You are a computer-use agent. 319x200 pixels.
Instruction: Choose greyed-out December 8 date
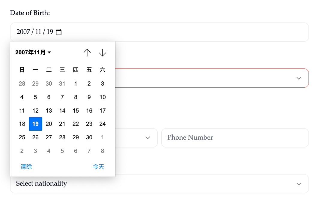103,151
